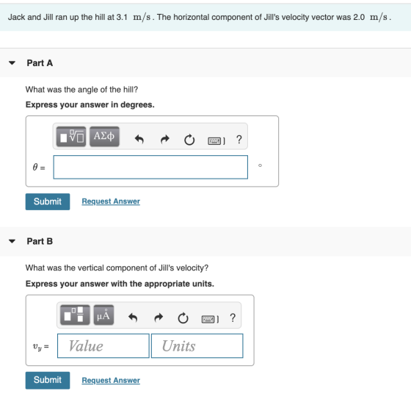Undo last entry in Part B toolbar

tap(133, 318)
